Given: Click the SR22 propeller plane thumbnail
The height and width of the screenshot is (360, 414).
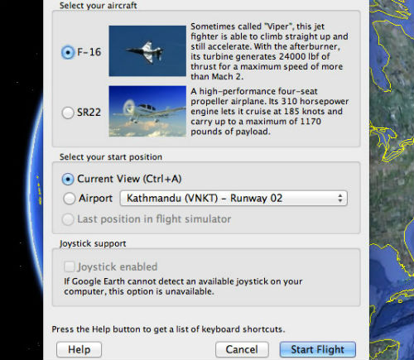Looking at the screenshot, I should 147,111.
